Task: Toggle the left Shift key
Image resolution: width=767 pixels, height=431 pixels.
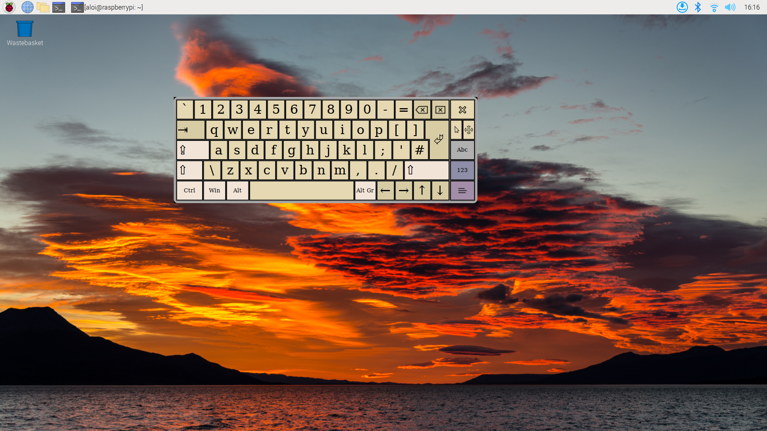Action: [x=189, y=170]
